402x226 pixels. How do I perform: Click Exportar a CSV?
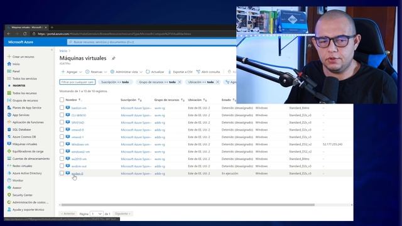180,72
